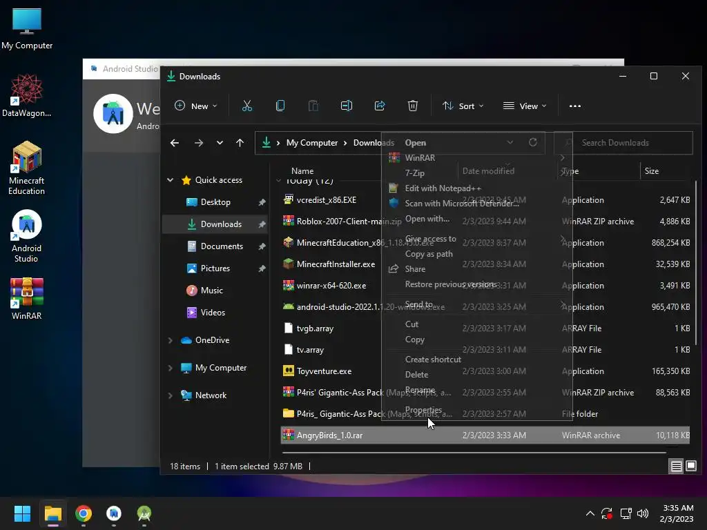707x530 pixels.
Task: Open the Android Studio desktop shortcut
Action: tap(27, 236)
